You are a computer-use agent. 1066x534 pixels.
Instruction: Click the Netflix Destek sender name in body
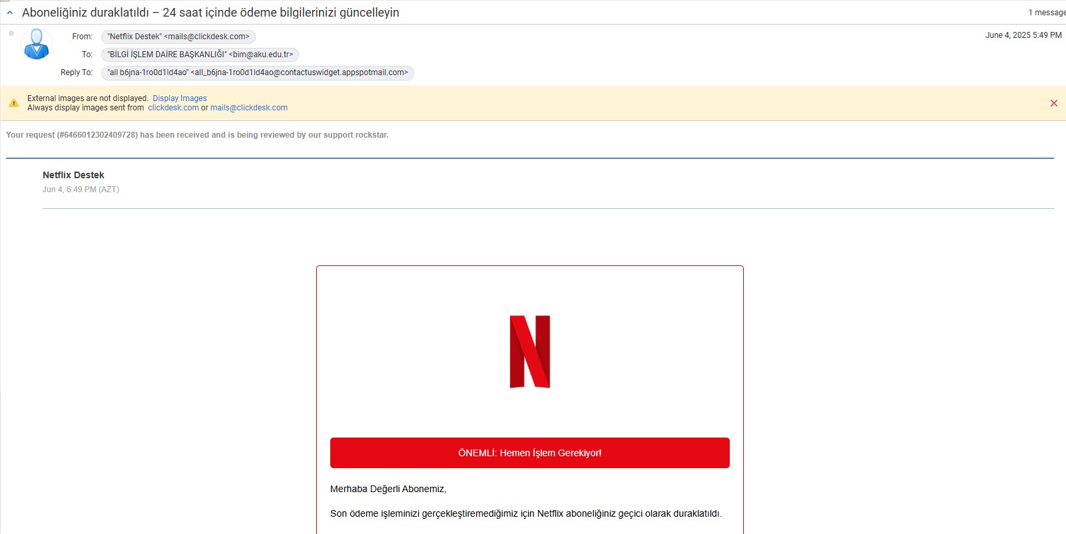click(x=73, y=175)
